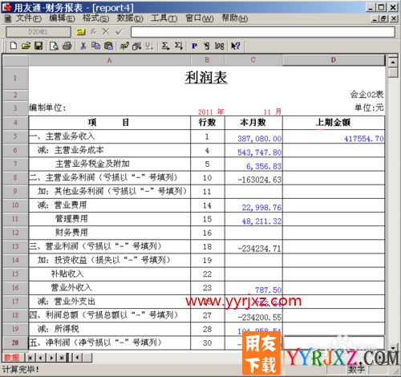
Task: Click the blue P toolbar icon
Action: click(194, 47)
